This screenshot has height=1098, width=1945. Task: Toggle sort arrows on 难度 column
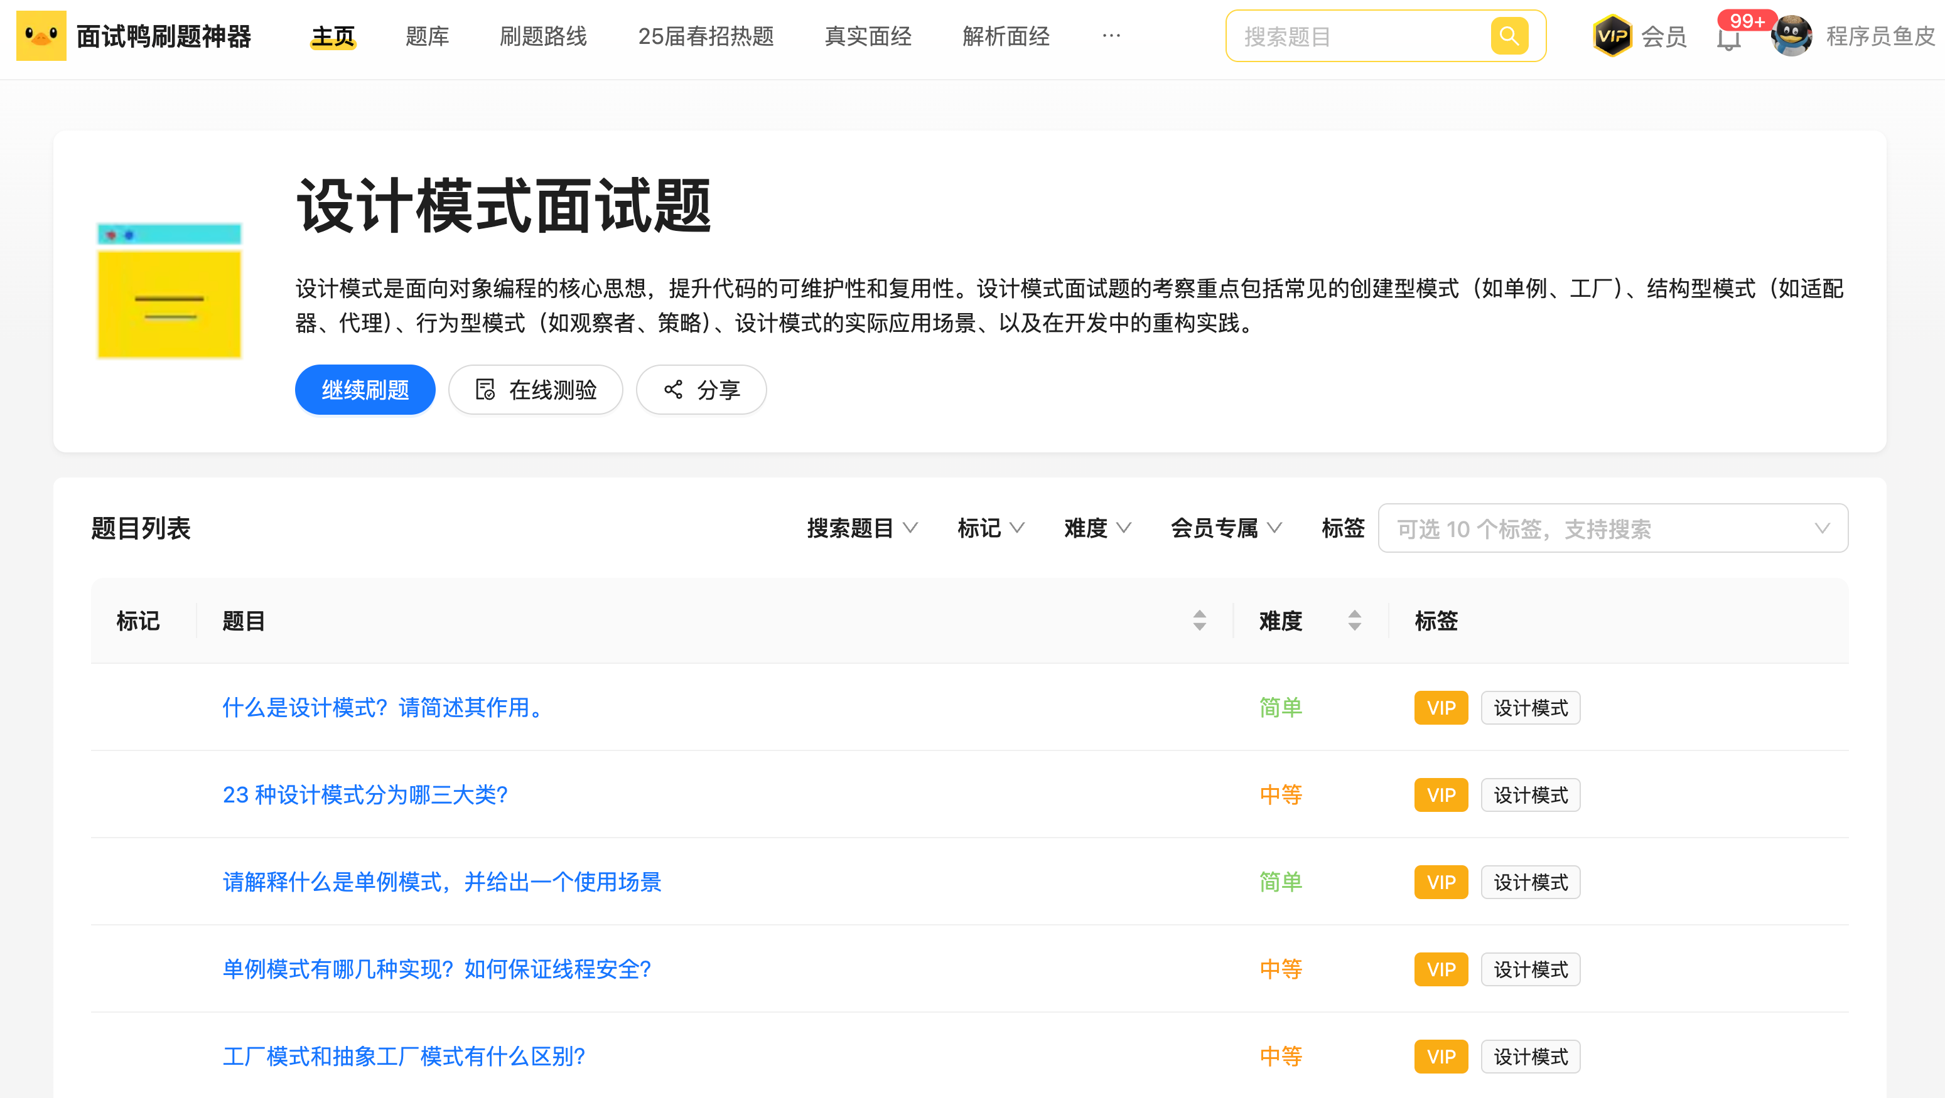click(x=1355, y=621)
